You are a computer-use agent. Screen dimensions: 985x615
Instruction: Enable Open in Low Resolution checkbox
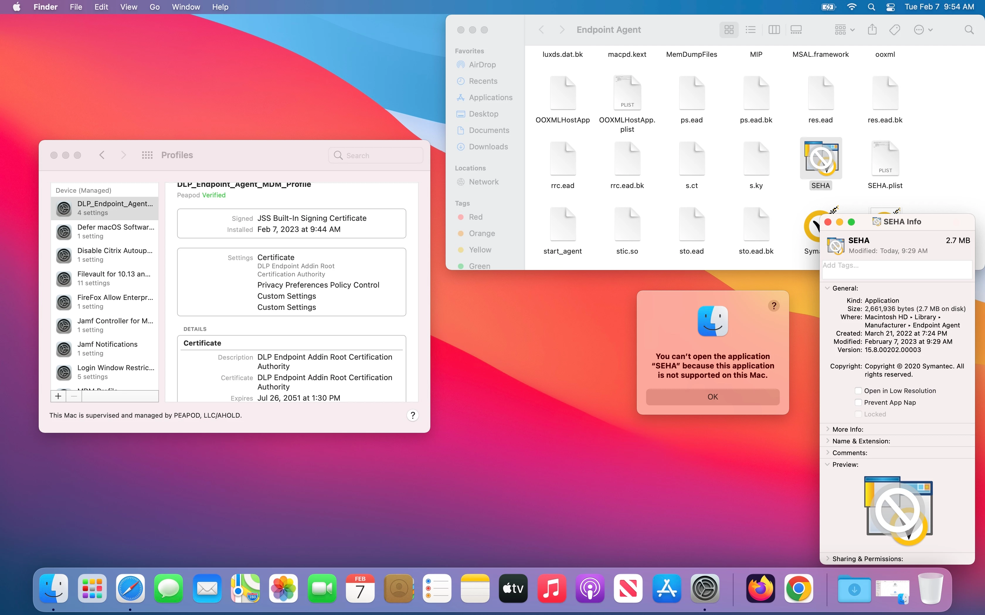point(858,390)
